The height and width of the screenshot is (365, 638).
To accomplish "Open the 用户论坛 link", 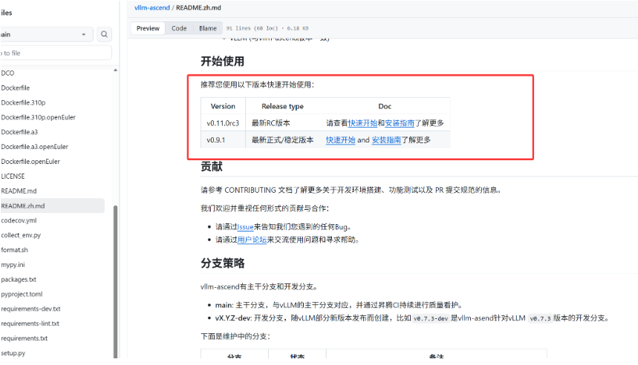I will point(252,240).
